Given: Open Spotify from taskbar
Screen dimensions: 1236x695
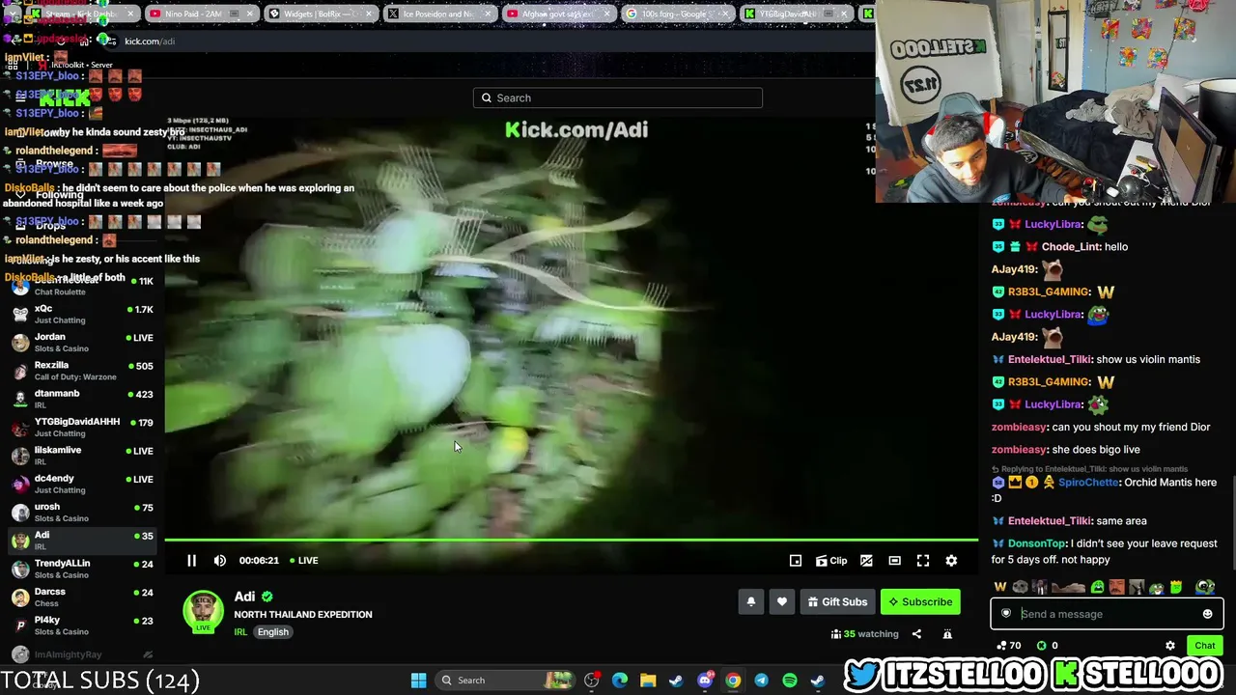Looking at the screenshot, I should click(x=789, y=681).
